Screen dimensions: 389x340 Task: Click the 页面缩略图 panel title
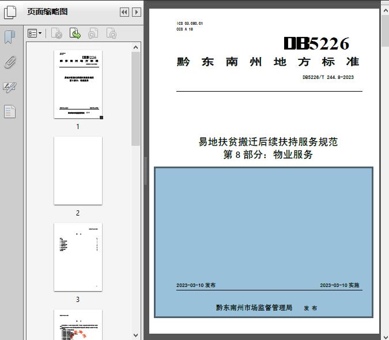(47, 12)
